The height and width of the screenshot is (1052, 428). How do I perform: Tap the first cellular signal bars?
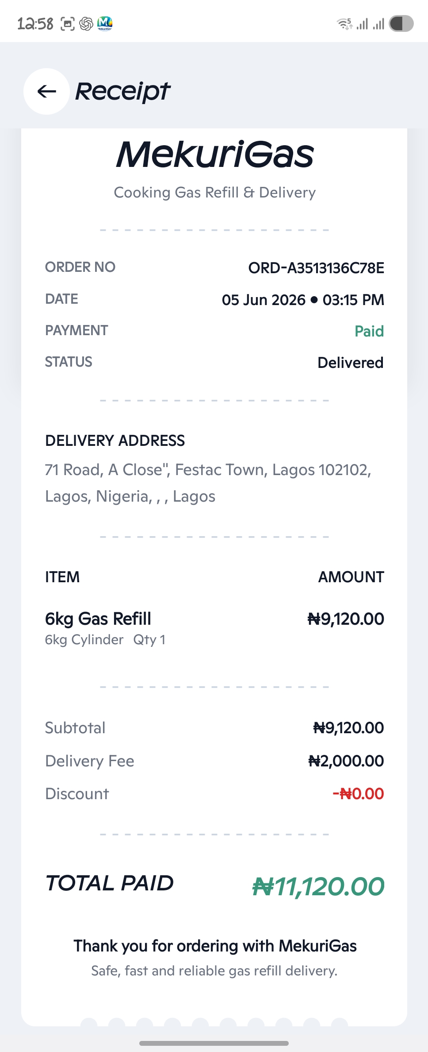coord(362,24)
